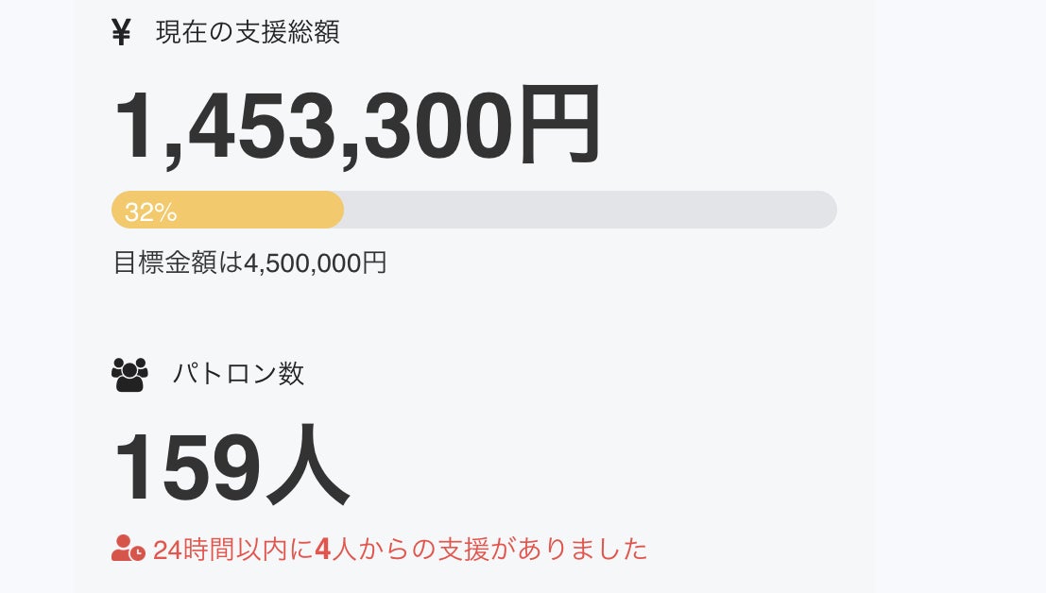Click the 1,453,300 amount digits

click(314, 127)
